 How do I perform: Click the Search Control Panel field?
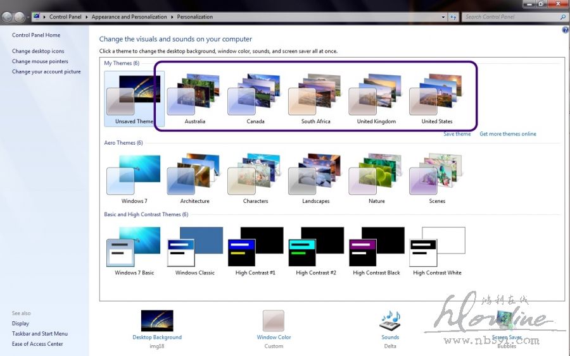(510, 17)
